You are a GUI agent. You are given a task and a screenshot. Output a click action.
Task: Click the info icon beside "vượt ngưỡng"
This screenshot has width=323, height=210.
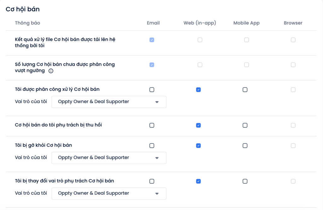(51, 71)
